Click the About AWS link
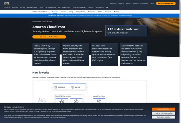The width and height of the screenshot is (181, 123). (x=113, y=4)
